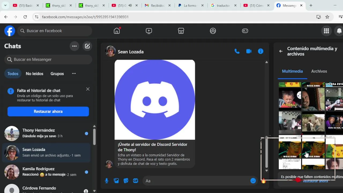Viewport: 343px width, 193px height.
Task: Open the Marketplace icon
Action: (181, 31)
